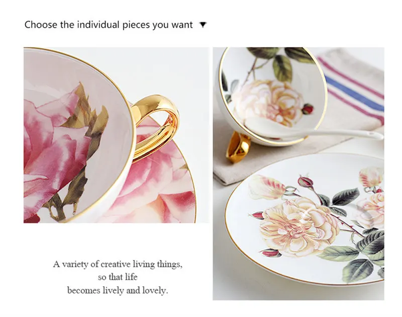The width and height of the screenshot is (402, 317).
Task: Select the large cream rose on the plate
Action: (298, 226)
